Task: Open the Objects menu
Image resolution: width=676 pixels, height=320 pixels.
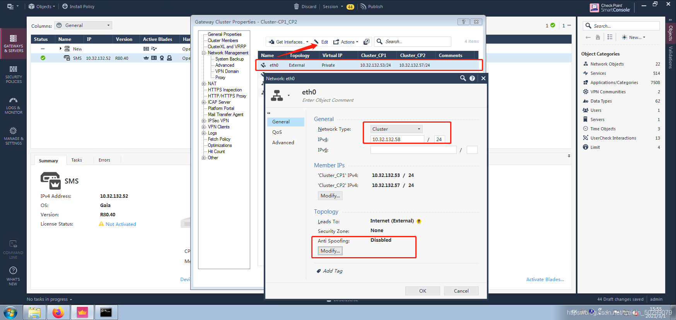Action: [x=42, y=7]
